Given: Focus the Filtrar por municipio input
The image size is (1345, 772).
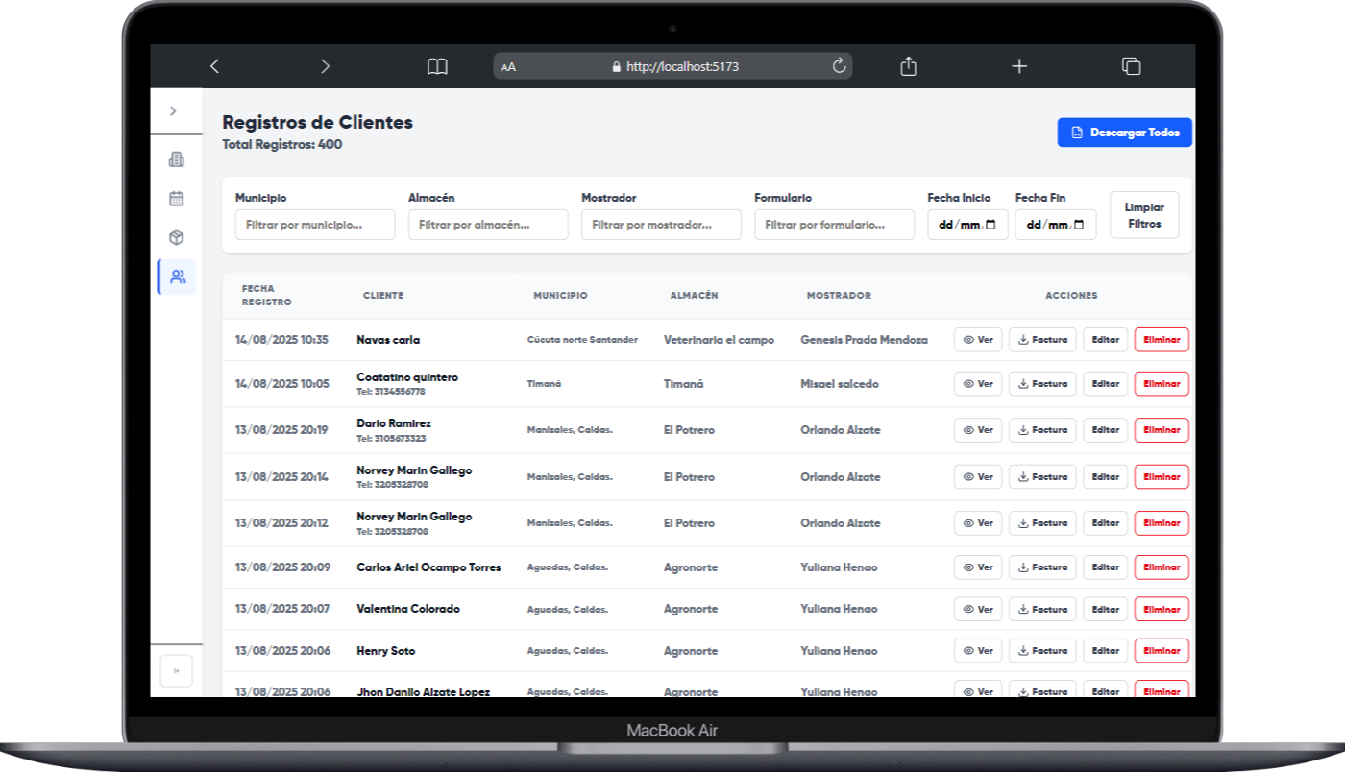Looking at the screenshot, I should click(x=315, y=225).
